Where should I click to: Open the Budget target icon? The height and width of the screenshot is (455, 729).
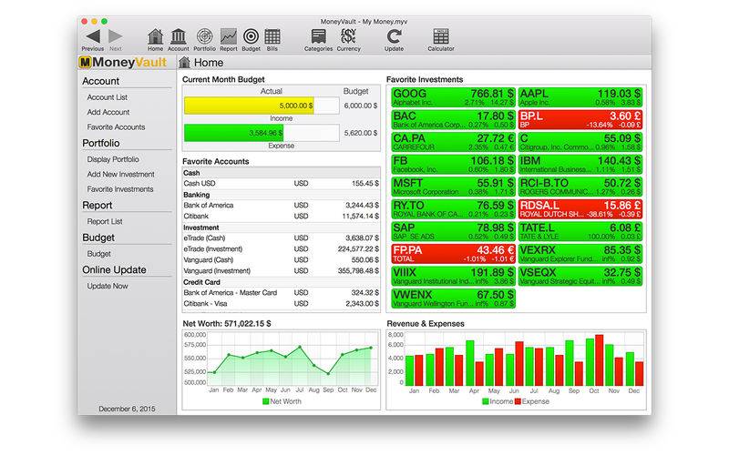click(251, 35)
